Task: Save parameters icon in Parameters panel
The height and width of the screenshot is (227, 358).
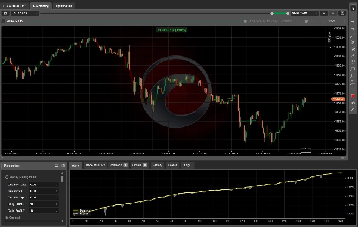Action: (63, 166)
